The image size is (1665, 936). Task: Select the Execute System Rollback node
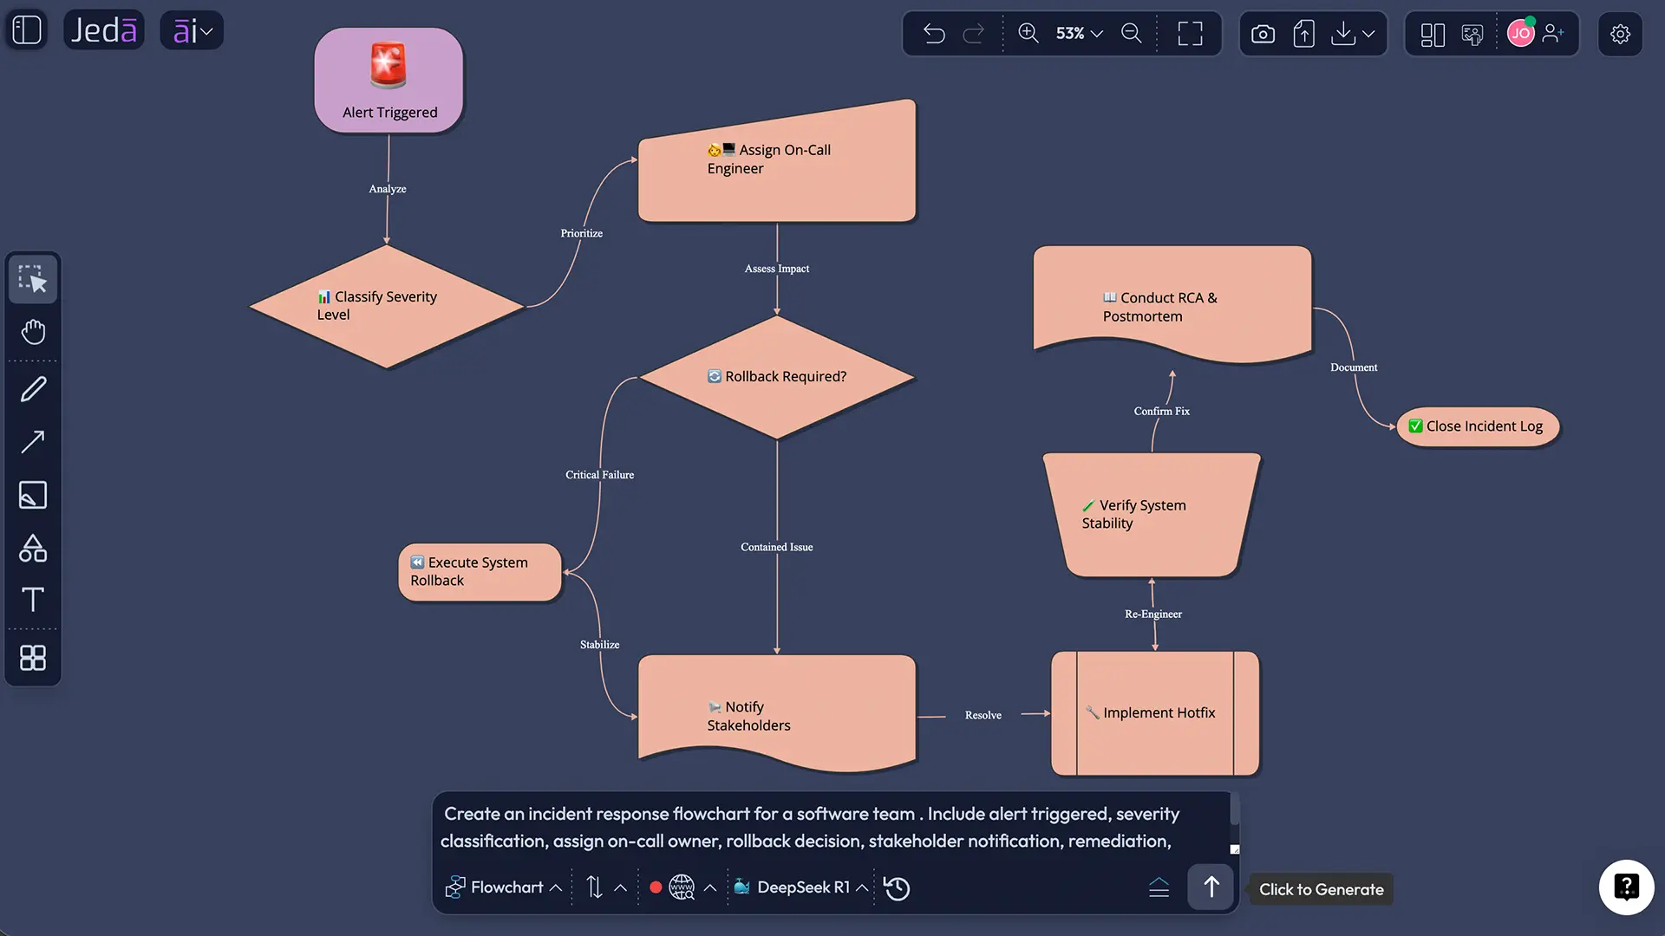480,572
